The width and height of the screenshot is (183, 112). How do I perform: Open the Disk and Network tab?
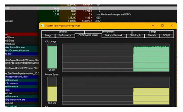tap(114, 36)
